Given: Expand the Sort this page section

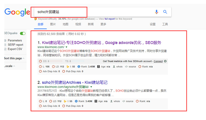Looking at the screenshot, I should click(x=14, y=58).
